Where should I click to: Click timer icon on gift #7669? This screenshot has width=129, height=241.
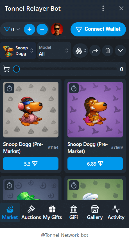(x=74, y=88)
